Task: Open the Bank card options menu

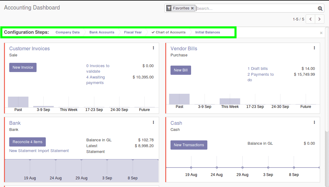Action: [x=153, y=122]
